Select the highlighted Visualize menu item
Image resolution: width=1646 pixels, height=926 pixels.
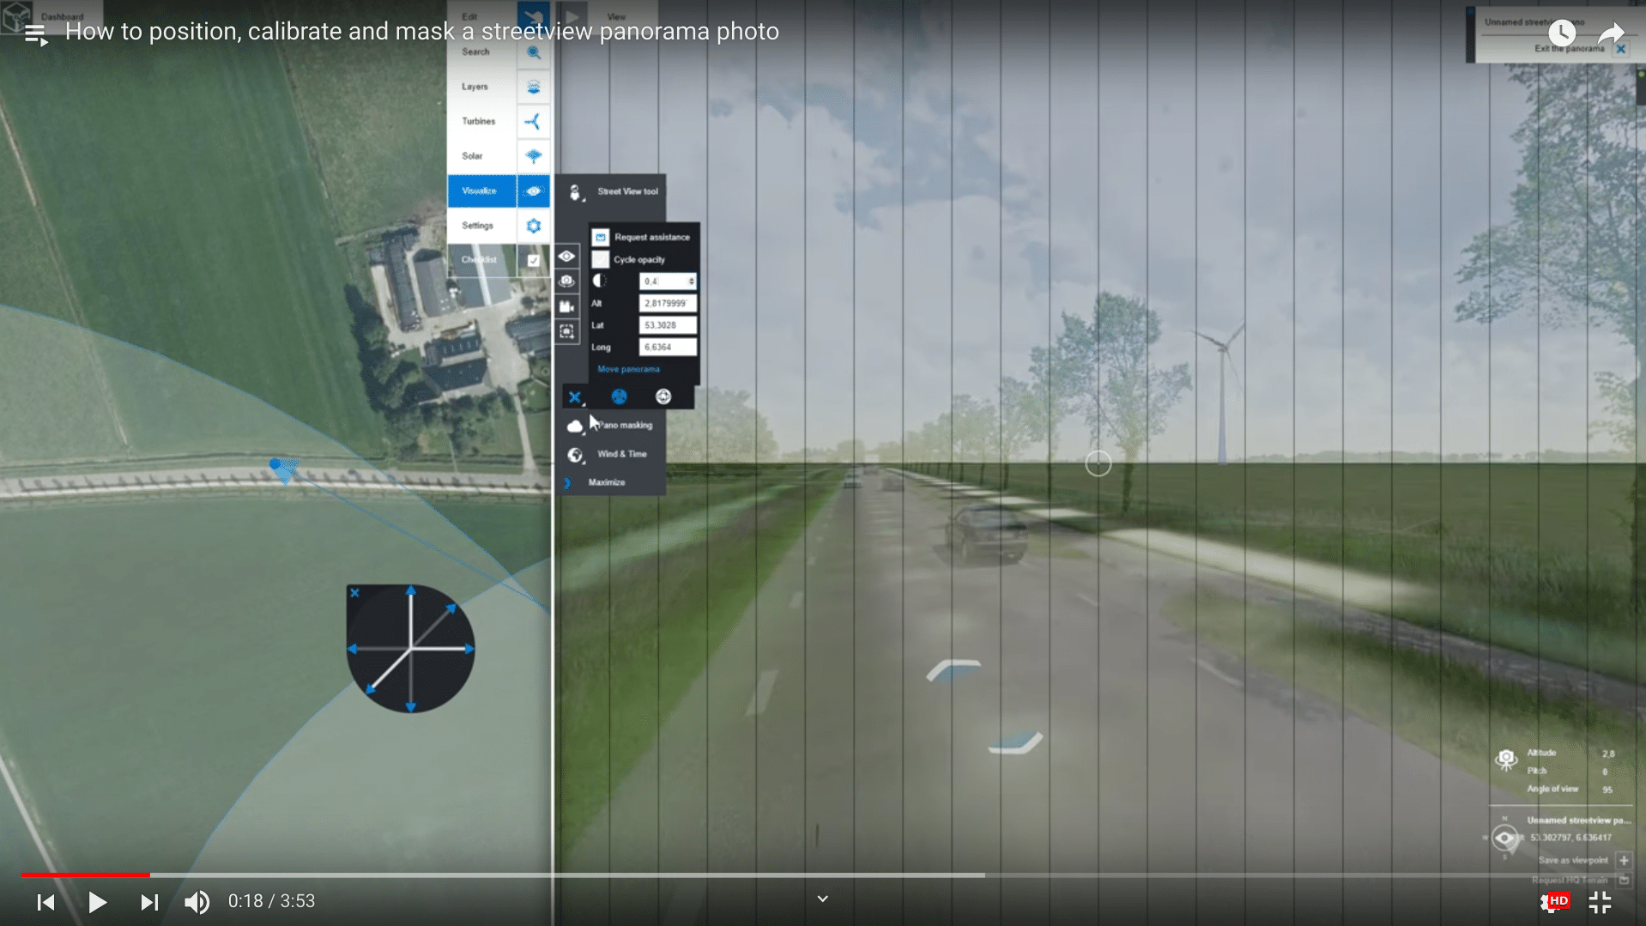pyautogui.click(x=481, y=191)
